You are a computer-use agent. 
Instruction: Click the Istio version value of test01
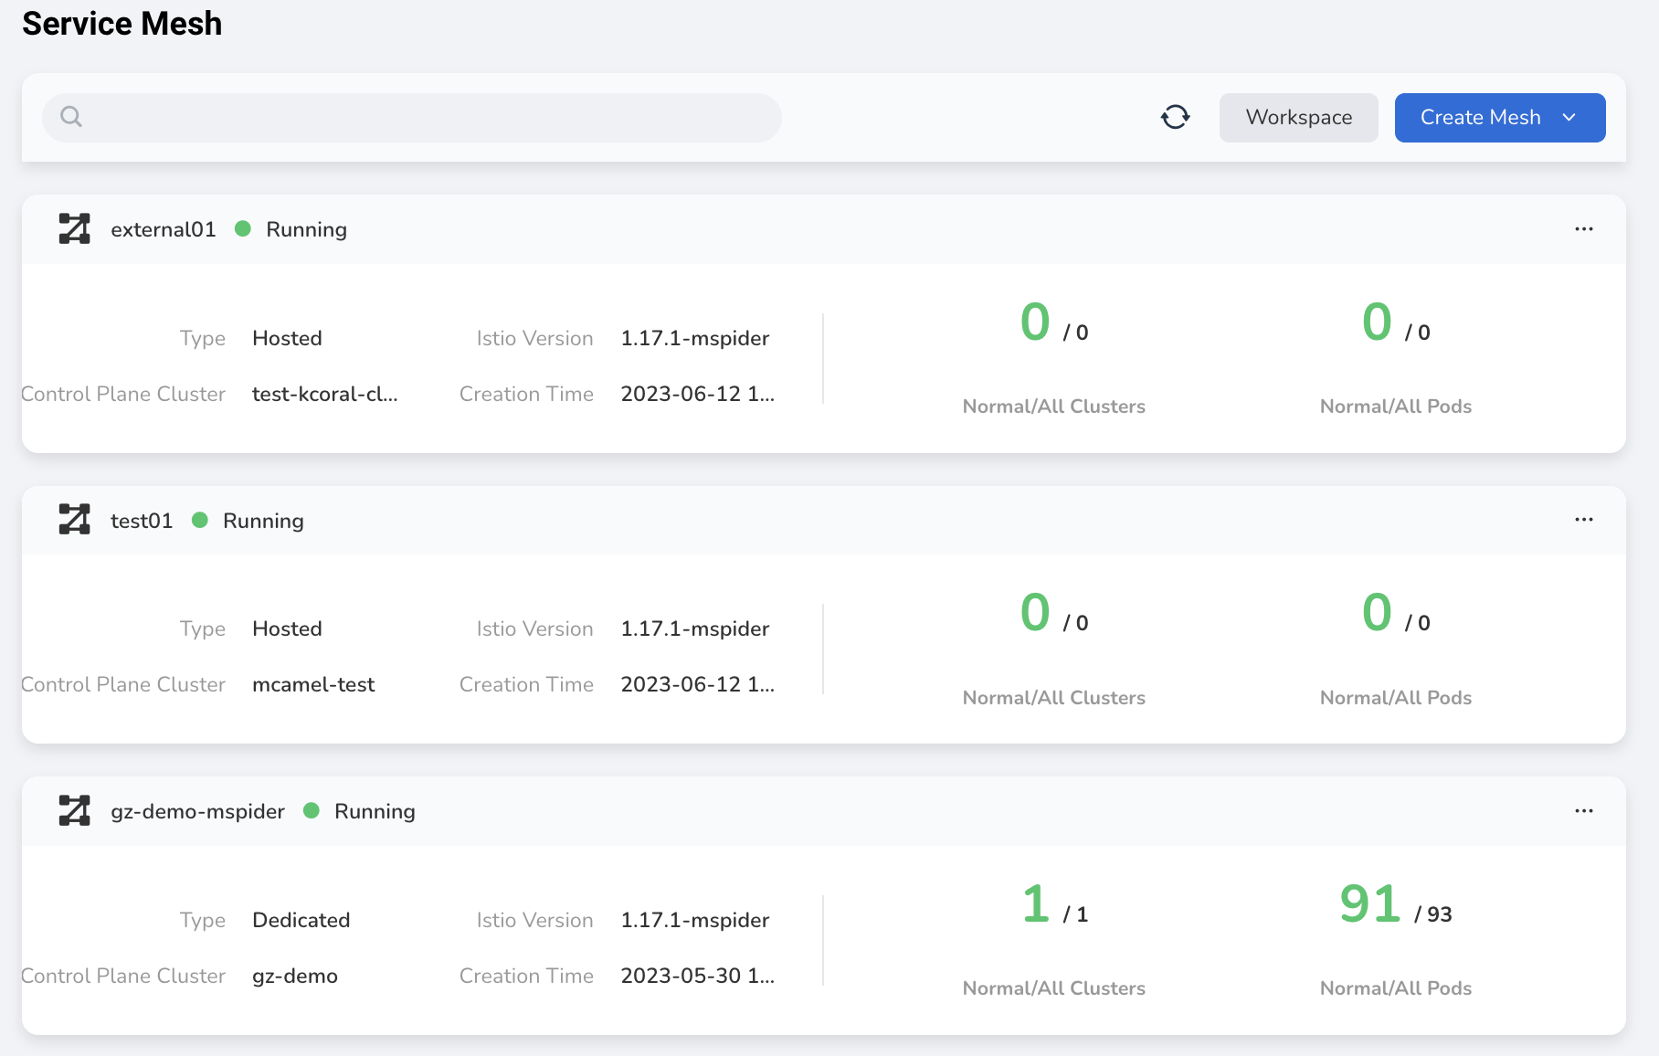[695, 628]
